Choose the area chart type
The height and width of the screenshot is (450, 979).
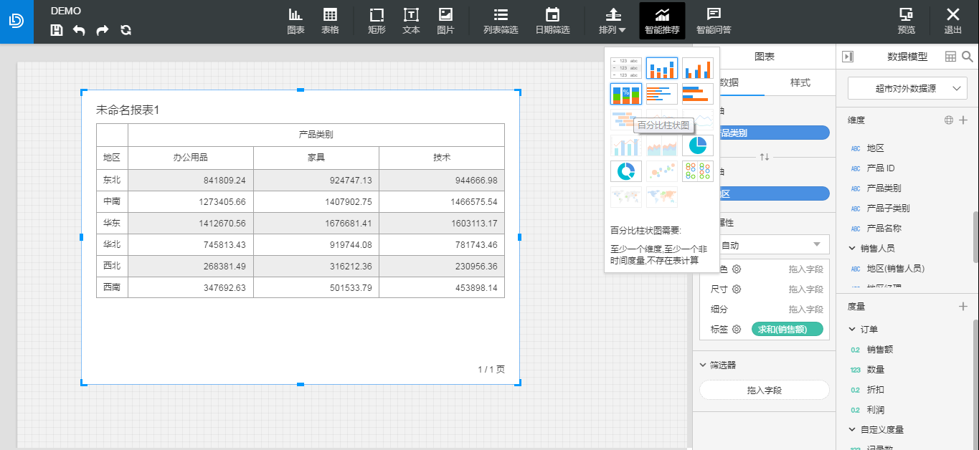pos(662,145)
